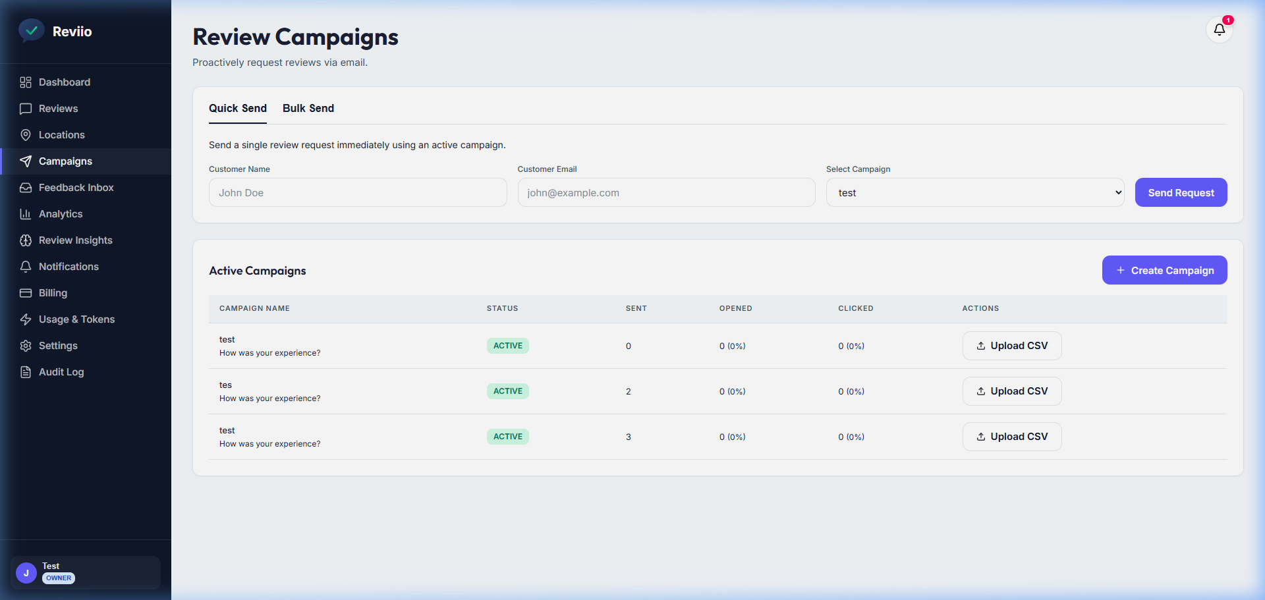Click the Send Request button
Image resolution: width=1265 pixels, height=600 pixels.
coord(1181,192)
